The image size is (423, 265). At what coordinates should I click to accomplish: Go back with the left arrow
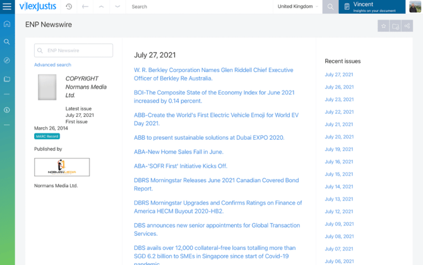click(85, 6)
